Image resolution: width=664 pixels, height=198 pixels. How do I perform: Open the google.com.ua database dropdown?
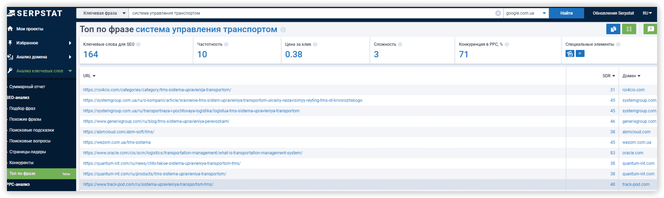click(526, 13)
